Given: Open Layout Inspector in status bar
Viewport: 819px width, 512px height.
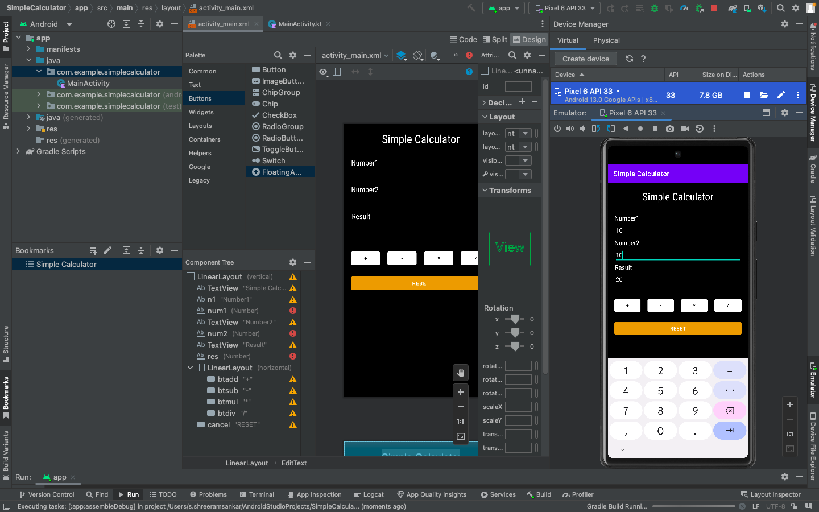Looking at the screenshot, I should pos(771,494).
